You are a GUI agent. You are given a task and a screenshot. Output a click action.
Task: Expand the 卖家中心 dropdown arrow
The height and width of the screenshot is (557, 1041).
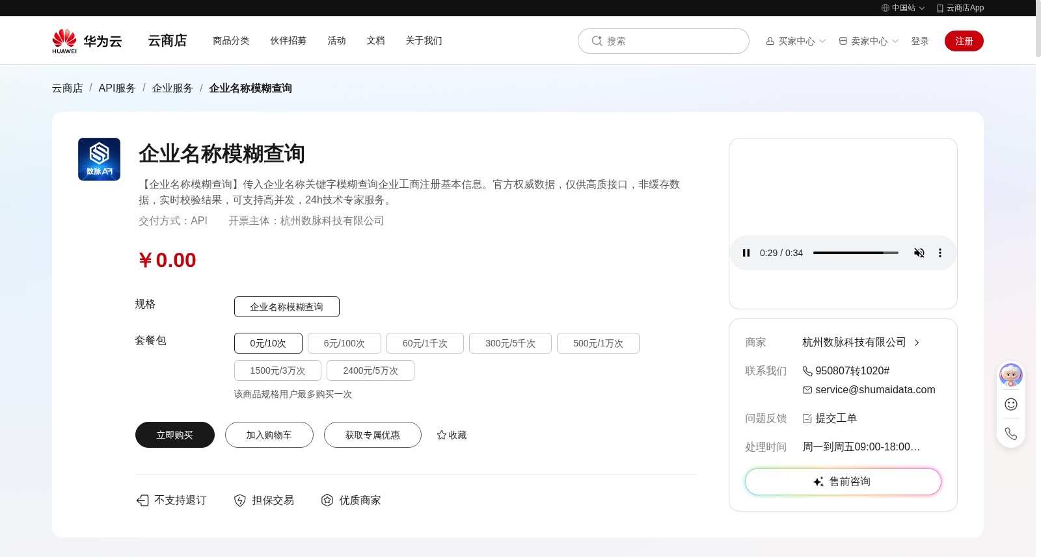tap(895, 41)
